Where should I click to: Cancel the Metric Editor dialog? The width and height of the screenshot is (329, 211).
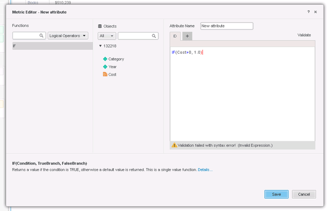304,194
